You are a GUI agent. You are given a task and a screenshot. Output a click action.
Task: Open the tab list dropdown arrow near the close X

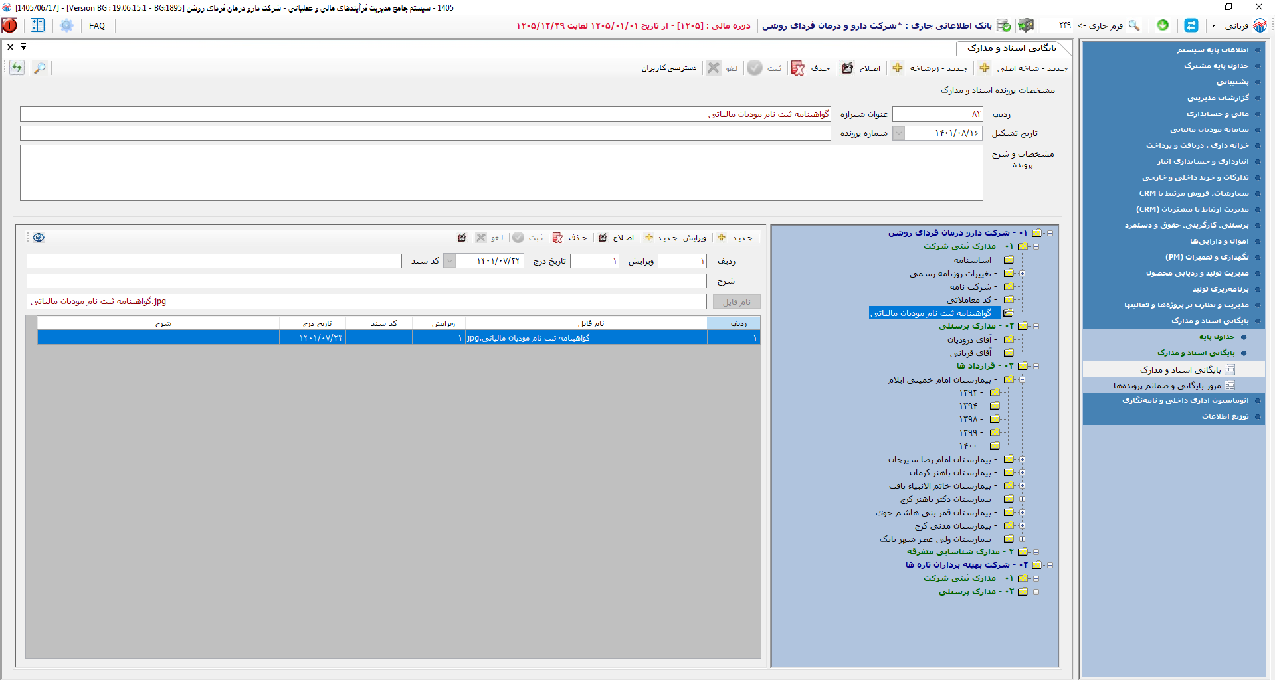coord(23,47)
